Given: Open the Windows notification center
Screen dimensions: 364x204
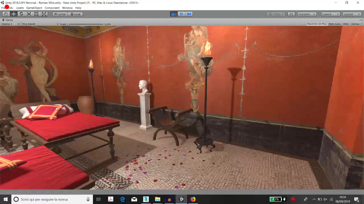Looking at the screenshot, I should coord(357,199).
